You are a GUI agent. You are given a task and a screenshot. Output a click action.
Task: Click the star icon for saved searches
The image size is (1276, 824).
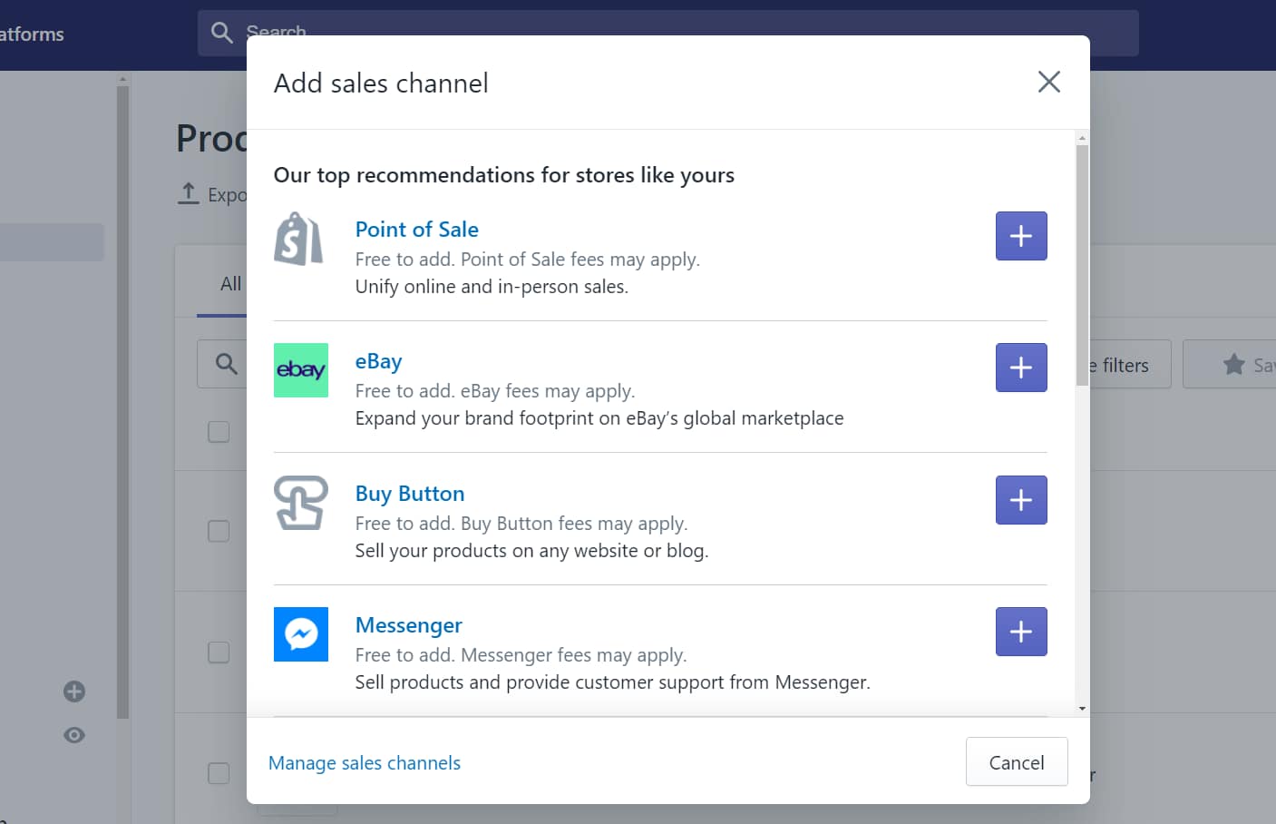coord(1233,364)
